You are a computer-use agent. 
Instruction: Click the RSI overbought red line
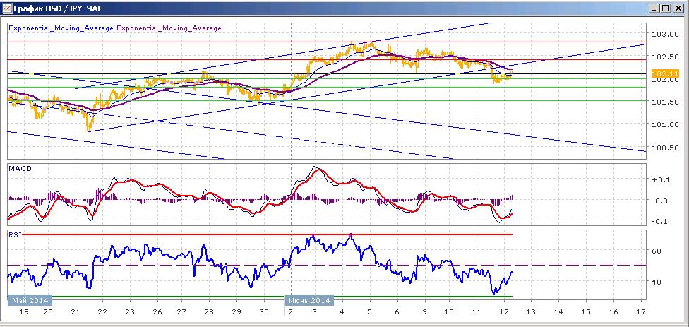click(x=268, y=234)
